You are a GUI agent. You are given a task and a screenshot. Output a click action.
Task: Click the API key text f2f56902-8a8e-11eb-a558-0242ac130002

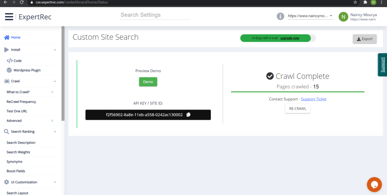144,115
